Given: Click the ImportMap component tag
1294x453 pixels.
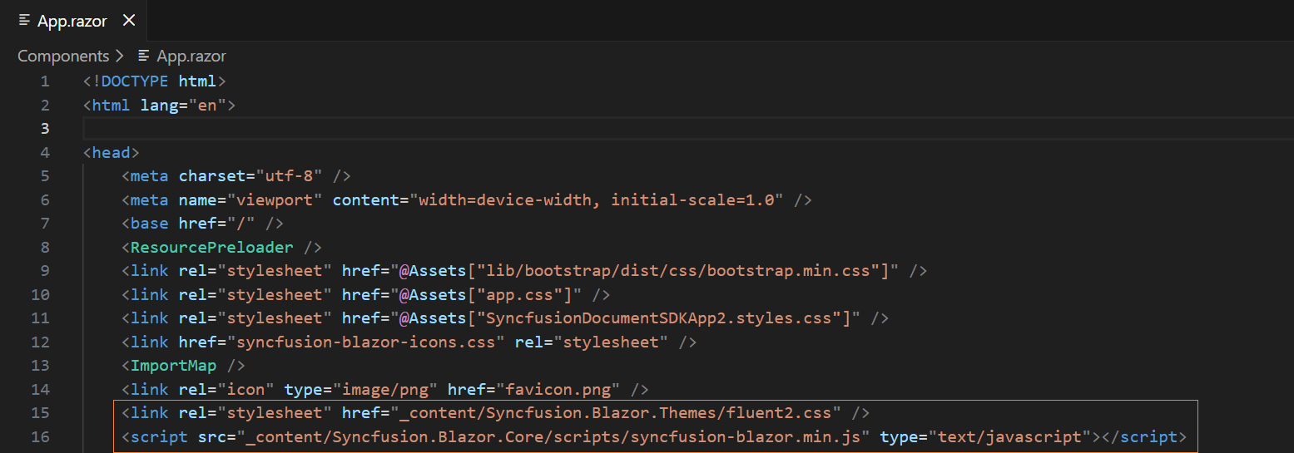Looking at the screenshot, I should (173, 366).
